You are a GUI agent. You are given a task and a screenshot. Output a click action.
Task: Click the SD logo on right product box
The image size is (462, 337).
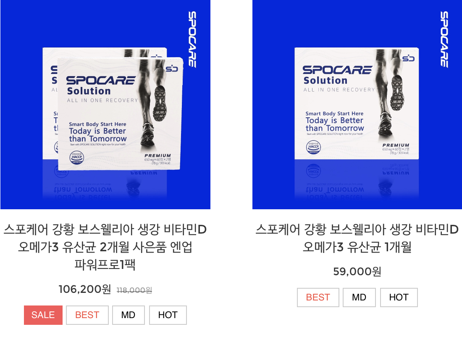(409, 59)
